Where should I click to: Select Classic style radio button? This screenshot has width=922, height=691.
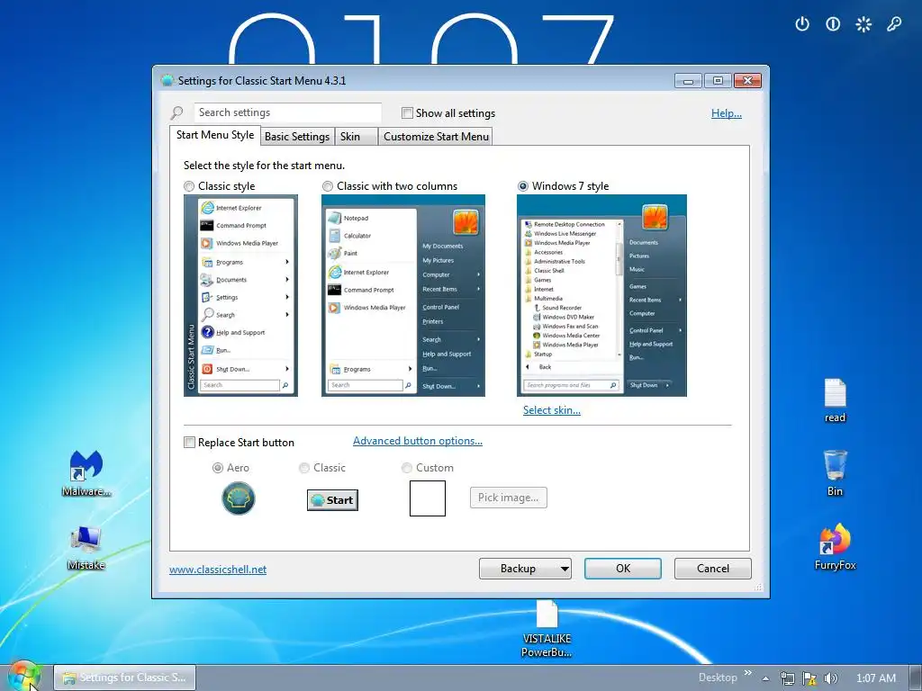(189, 186)
